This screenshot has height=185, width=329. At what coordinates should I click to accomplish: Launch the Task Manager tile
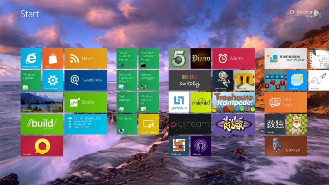[127, 102]
